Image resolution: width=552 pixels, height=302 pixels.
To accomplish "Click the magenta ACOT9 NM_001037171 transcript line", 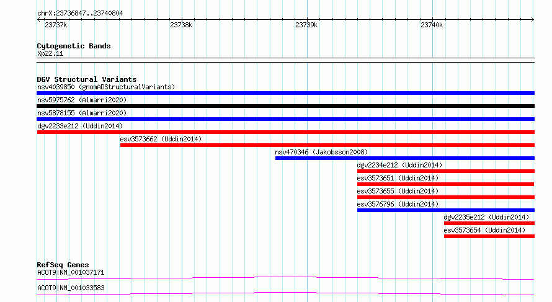I will (x=285, y=278).
